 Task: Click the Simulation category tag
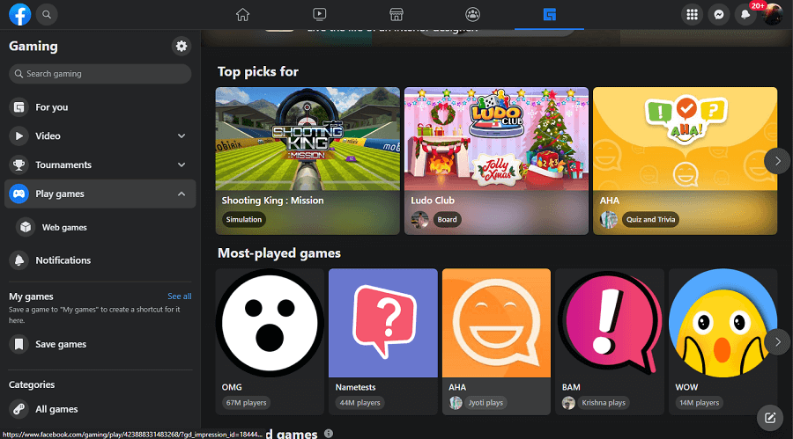point(244,219)
